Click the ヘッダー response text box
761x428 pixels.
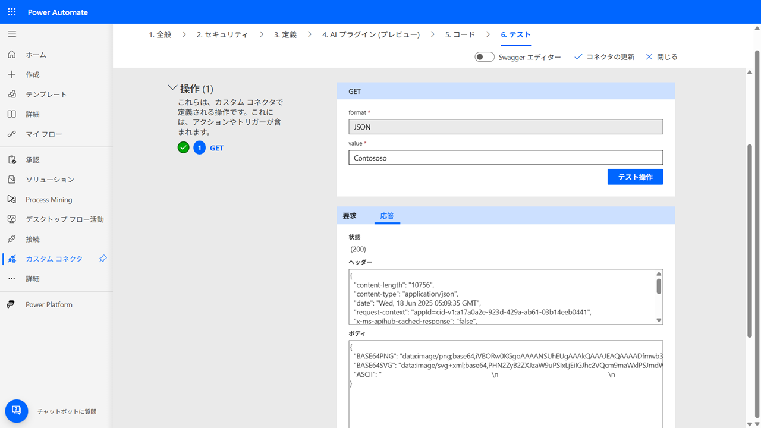pyautogui.click(x=505, y=297)
